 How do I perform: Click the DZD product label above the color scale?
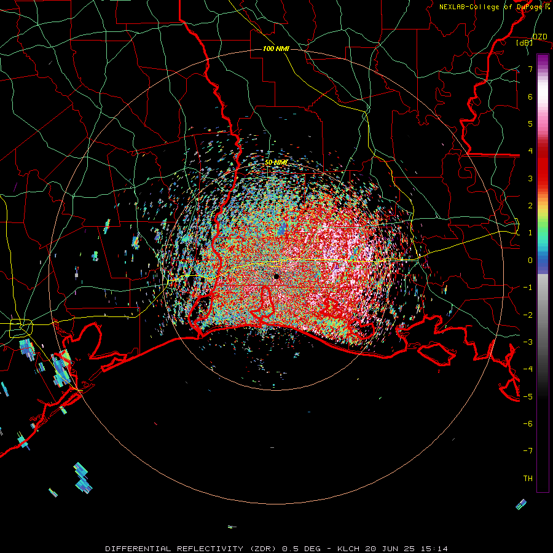tap(540, 37)
